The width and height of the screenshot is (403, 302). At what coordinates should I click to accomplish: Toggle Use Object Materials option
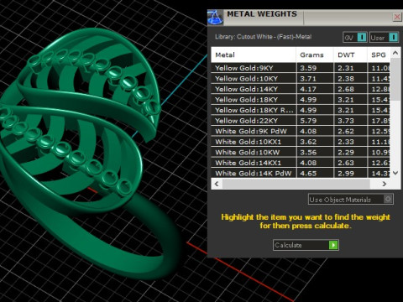click(351, 200)
